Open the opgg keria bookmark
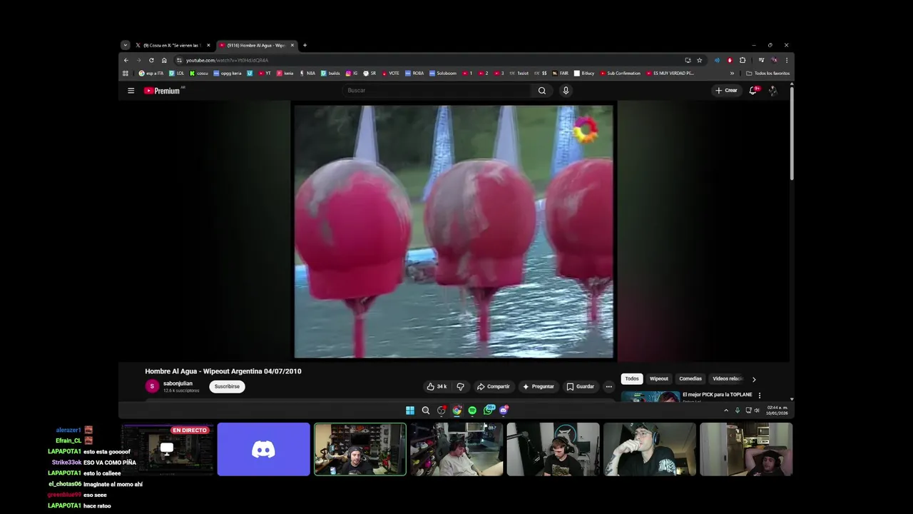The image size is (913, 514). [228, 73]
